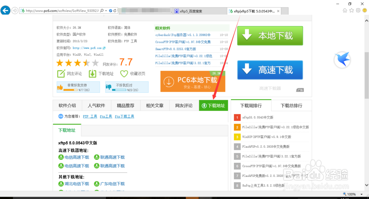Select the 网友评论 tab
The image size is (369, 199).
(184, 106)
